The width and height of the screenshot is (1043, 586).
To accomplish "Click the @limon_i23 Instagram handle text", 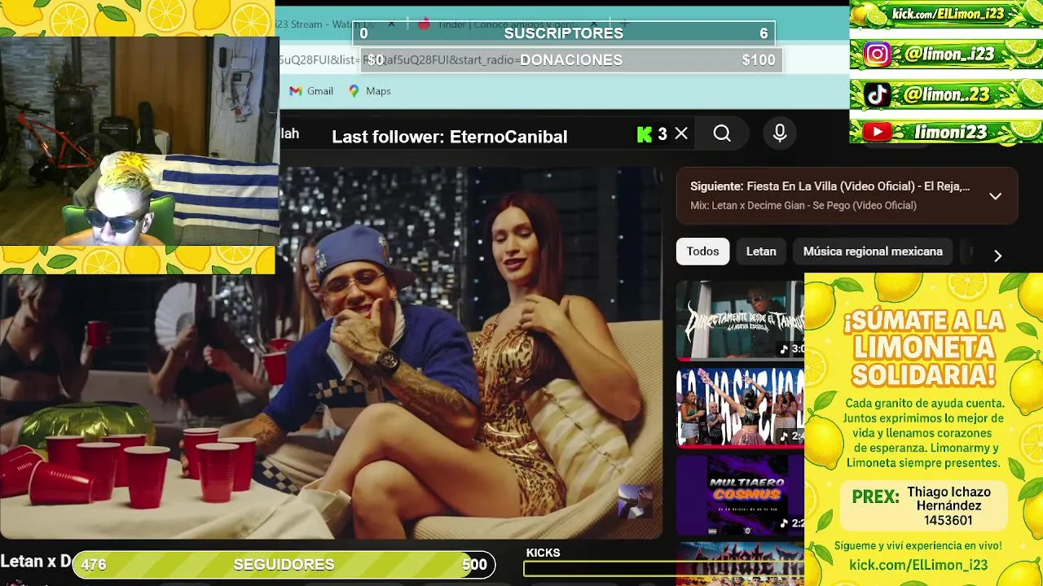I will 948,55.
